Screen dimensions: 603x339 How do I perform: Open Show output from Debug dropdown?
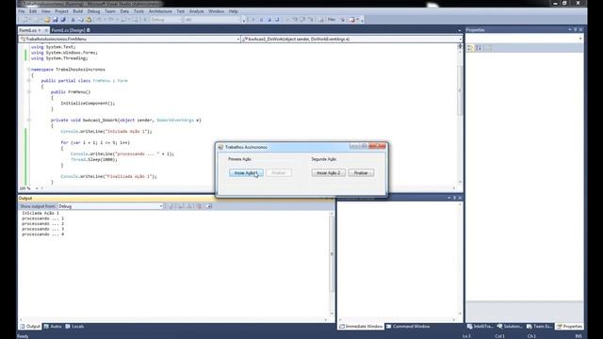click(x=110, y=206)
